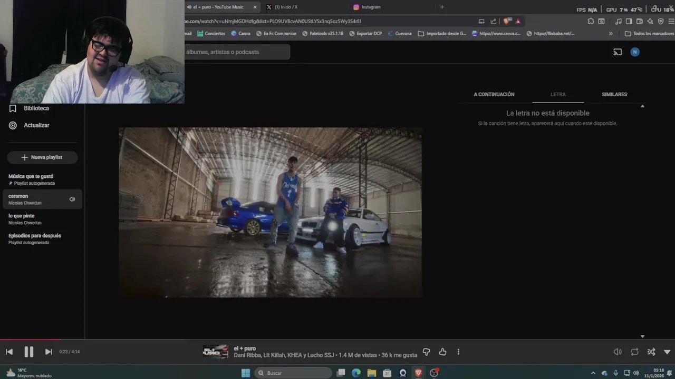Open the Brave Shields lion icon
Image resolution: width=675 pixels, height=379 pixels.
pos(507,21)
